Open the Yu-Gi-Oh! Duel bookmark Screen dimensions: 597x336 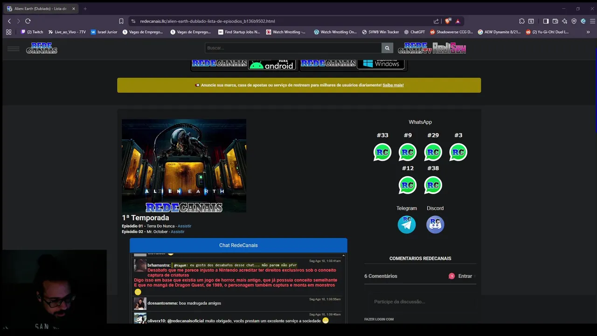pos(547,32)
